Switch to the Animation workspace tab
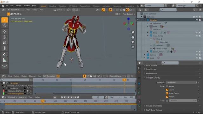The height and width of the screenshot is (114, 203). point(106,6)
